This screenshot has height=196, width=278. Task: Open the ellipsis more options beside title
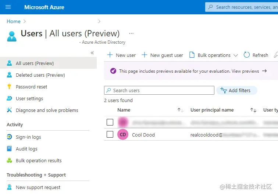pos(131,33)
